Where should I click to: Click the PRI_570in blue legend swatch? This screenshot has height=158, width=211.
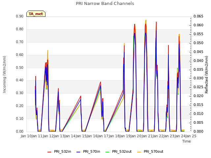tap(78, 152)
